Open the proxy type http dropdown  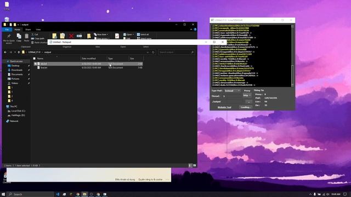(247, 95)
